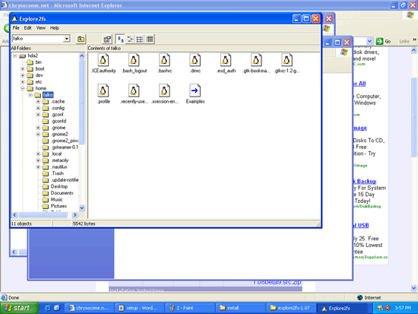Expand the .cache folder node
Image resolution: width=418 pixels, height=314 pixels.
(x=38, y=102)
